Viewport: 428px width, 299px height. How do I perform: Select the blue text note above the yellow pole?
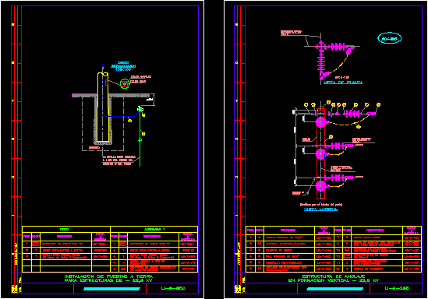pyautogui.click(x=123, y=66)
